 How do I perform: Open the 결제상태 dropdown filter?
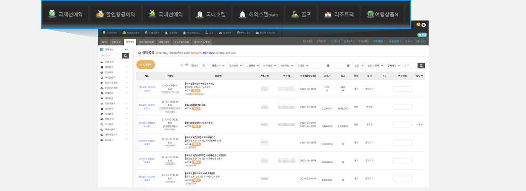tap(235, 66)
